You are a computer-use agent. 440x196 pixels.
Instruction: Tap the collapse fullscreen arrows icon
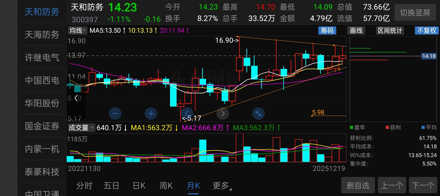pos(258,114)
